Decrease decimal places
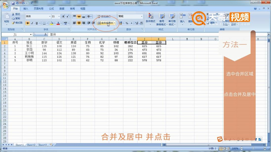This screenshot has width=271, height=152. pos(141,23)
